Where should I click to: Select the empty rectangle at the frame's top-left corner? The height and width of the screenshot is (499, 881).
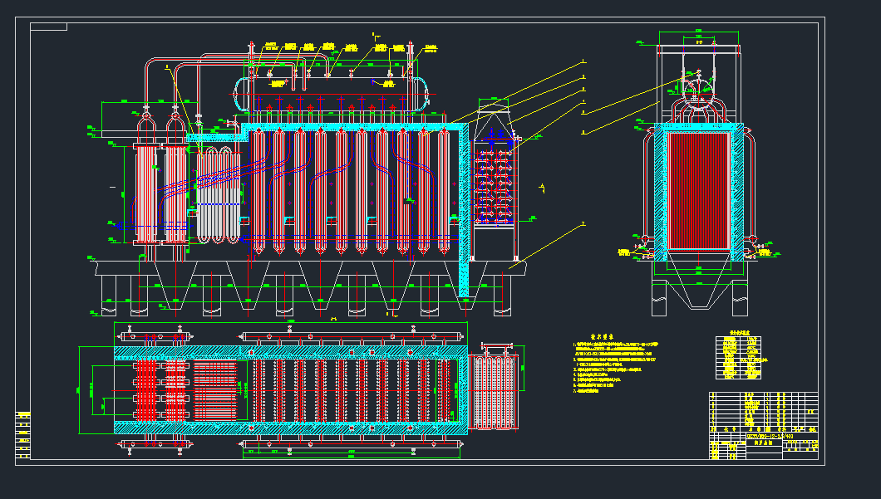49,27
